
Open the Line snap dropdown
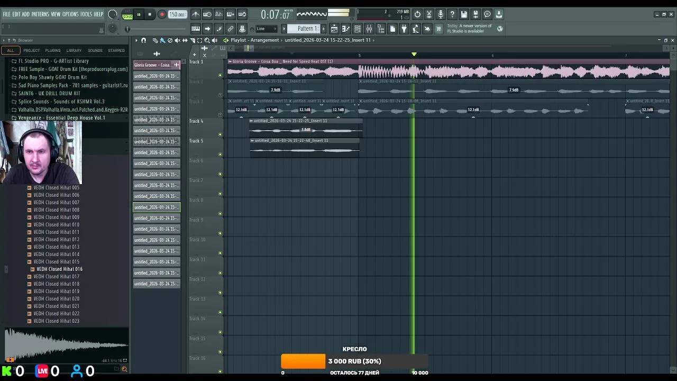267,29
